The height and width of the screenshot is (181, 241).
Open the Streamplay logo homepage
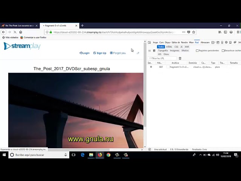click(22, 46)
